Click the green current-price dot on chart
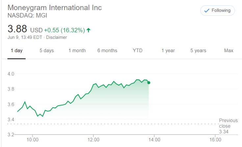Screen dimensions: 242x147 tap(149, 83)
